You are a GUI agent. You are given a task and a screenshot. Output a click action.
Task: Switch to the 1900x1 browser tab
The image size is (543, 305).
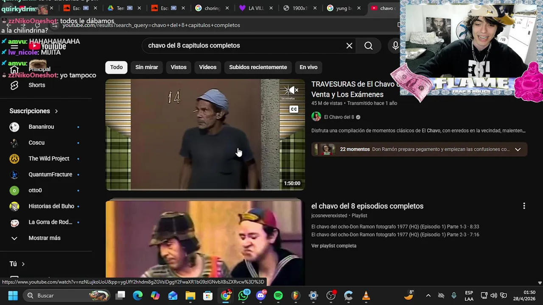pos(300,8)
